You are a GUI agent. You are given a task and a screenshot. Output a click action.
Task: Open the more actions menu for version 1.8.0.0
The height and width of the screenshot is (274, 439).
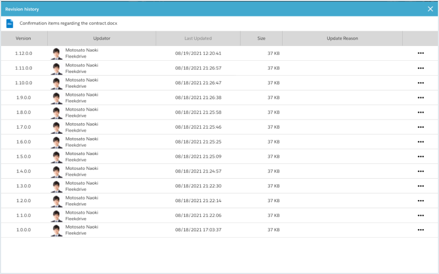pyautogui.click(x=420, y=112)
